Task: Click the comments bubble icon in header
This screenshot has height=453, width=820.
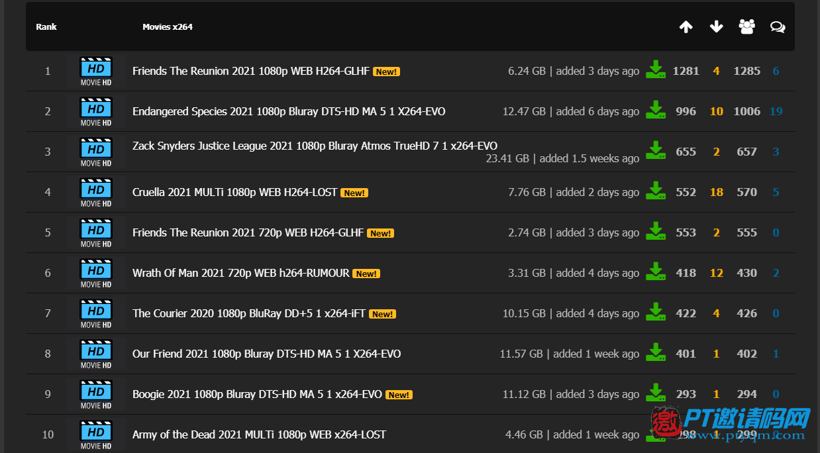Action: click(778, 26)
